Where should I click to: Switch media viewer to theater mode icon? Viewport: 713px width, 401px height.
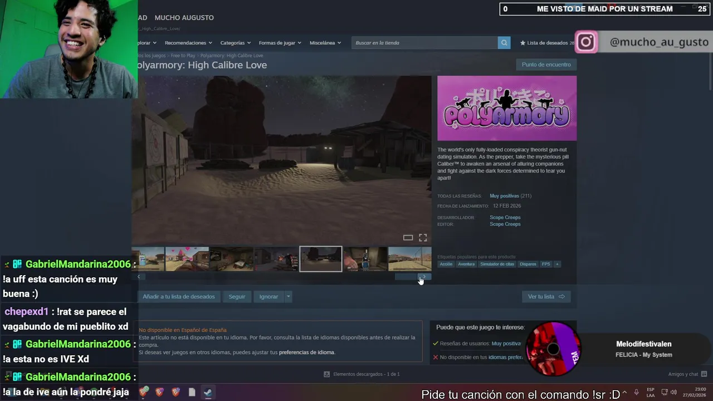[408, 238]
